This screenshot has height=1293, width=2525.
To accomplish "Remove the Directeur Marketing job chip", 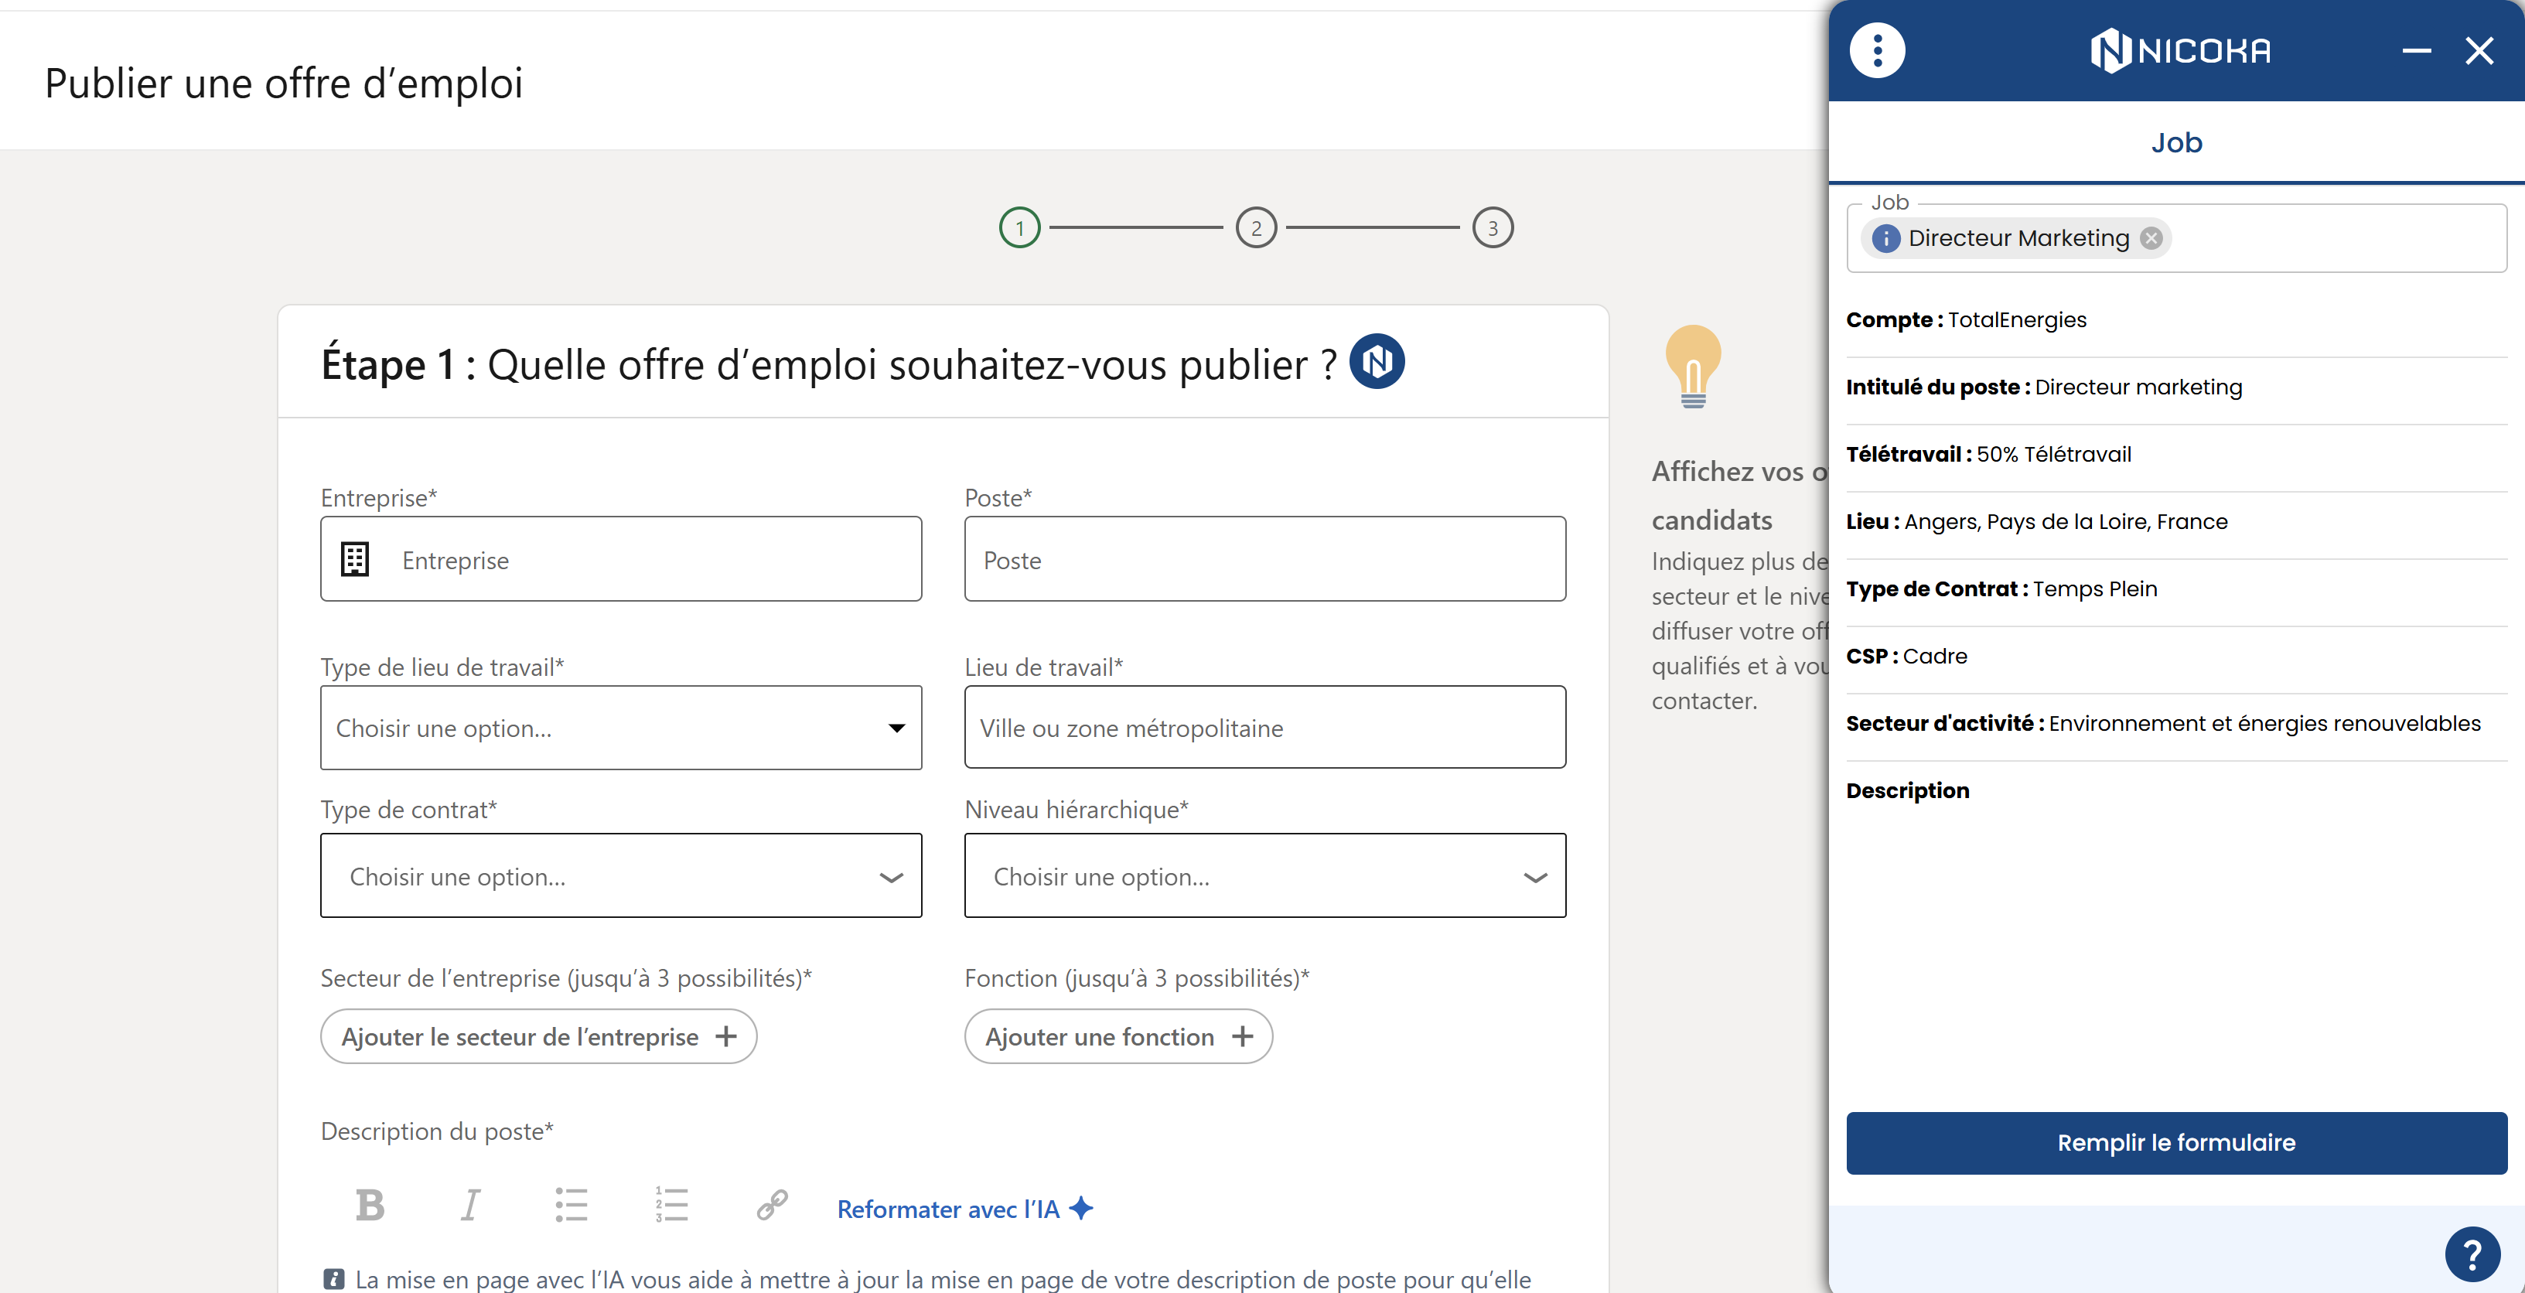I will 2151,238.
